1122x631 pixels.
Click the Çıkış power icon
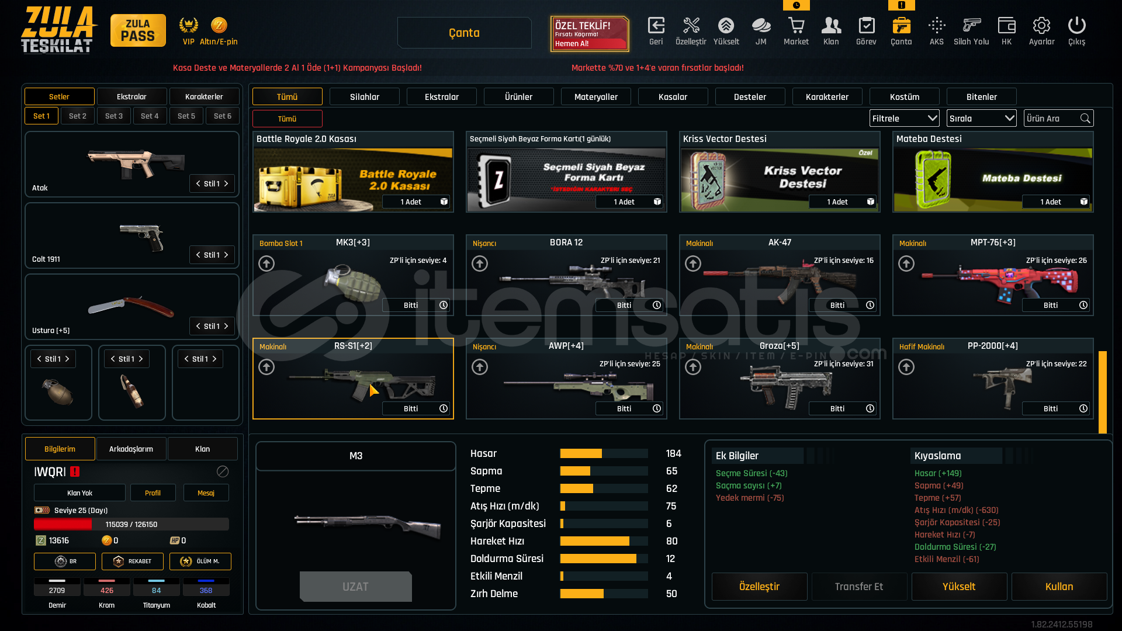click(1076, 26)
